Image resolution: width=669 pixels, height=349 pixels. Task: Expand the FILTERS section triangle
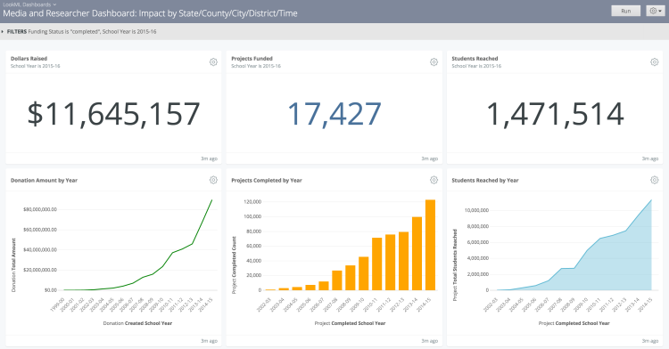3,31
